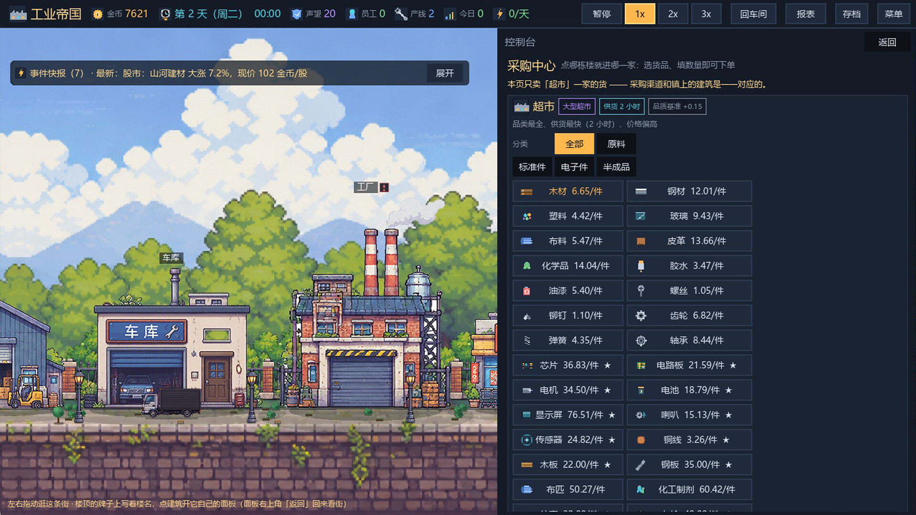Select the 全部 category filter
This screenshot has width=916, height=515.
(574, 144)
